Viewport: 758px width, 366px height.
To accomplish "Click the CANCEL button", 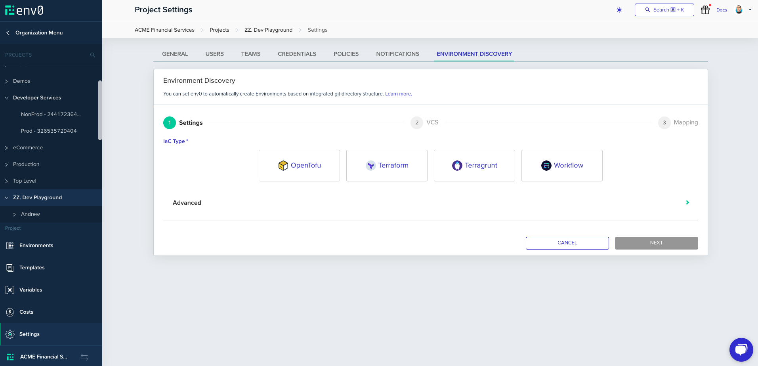I will click(567, 243).
